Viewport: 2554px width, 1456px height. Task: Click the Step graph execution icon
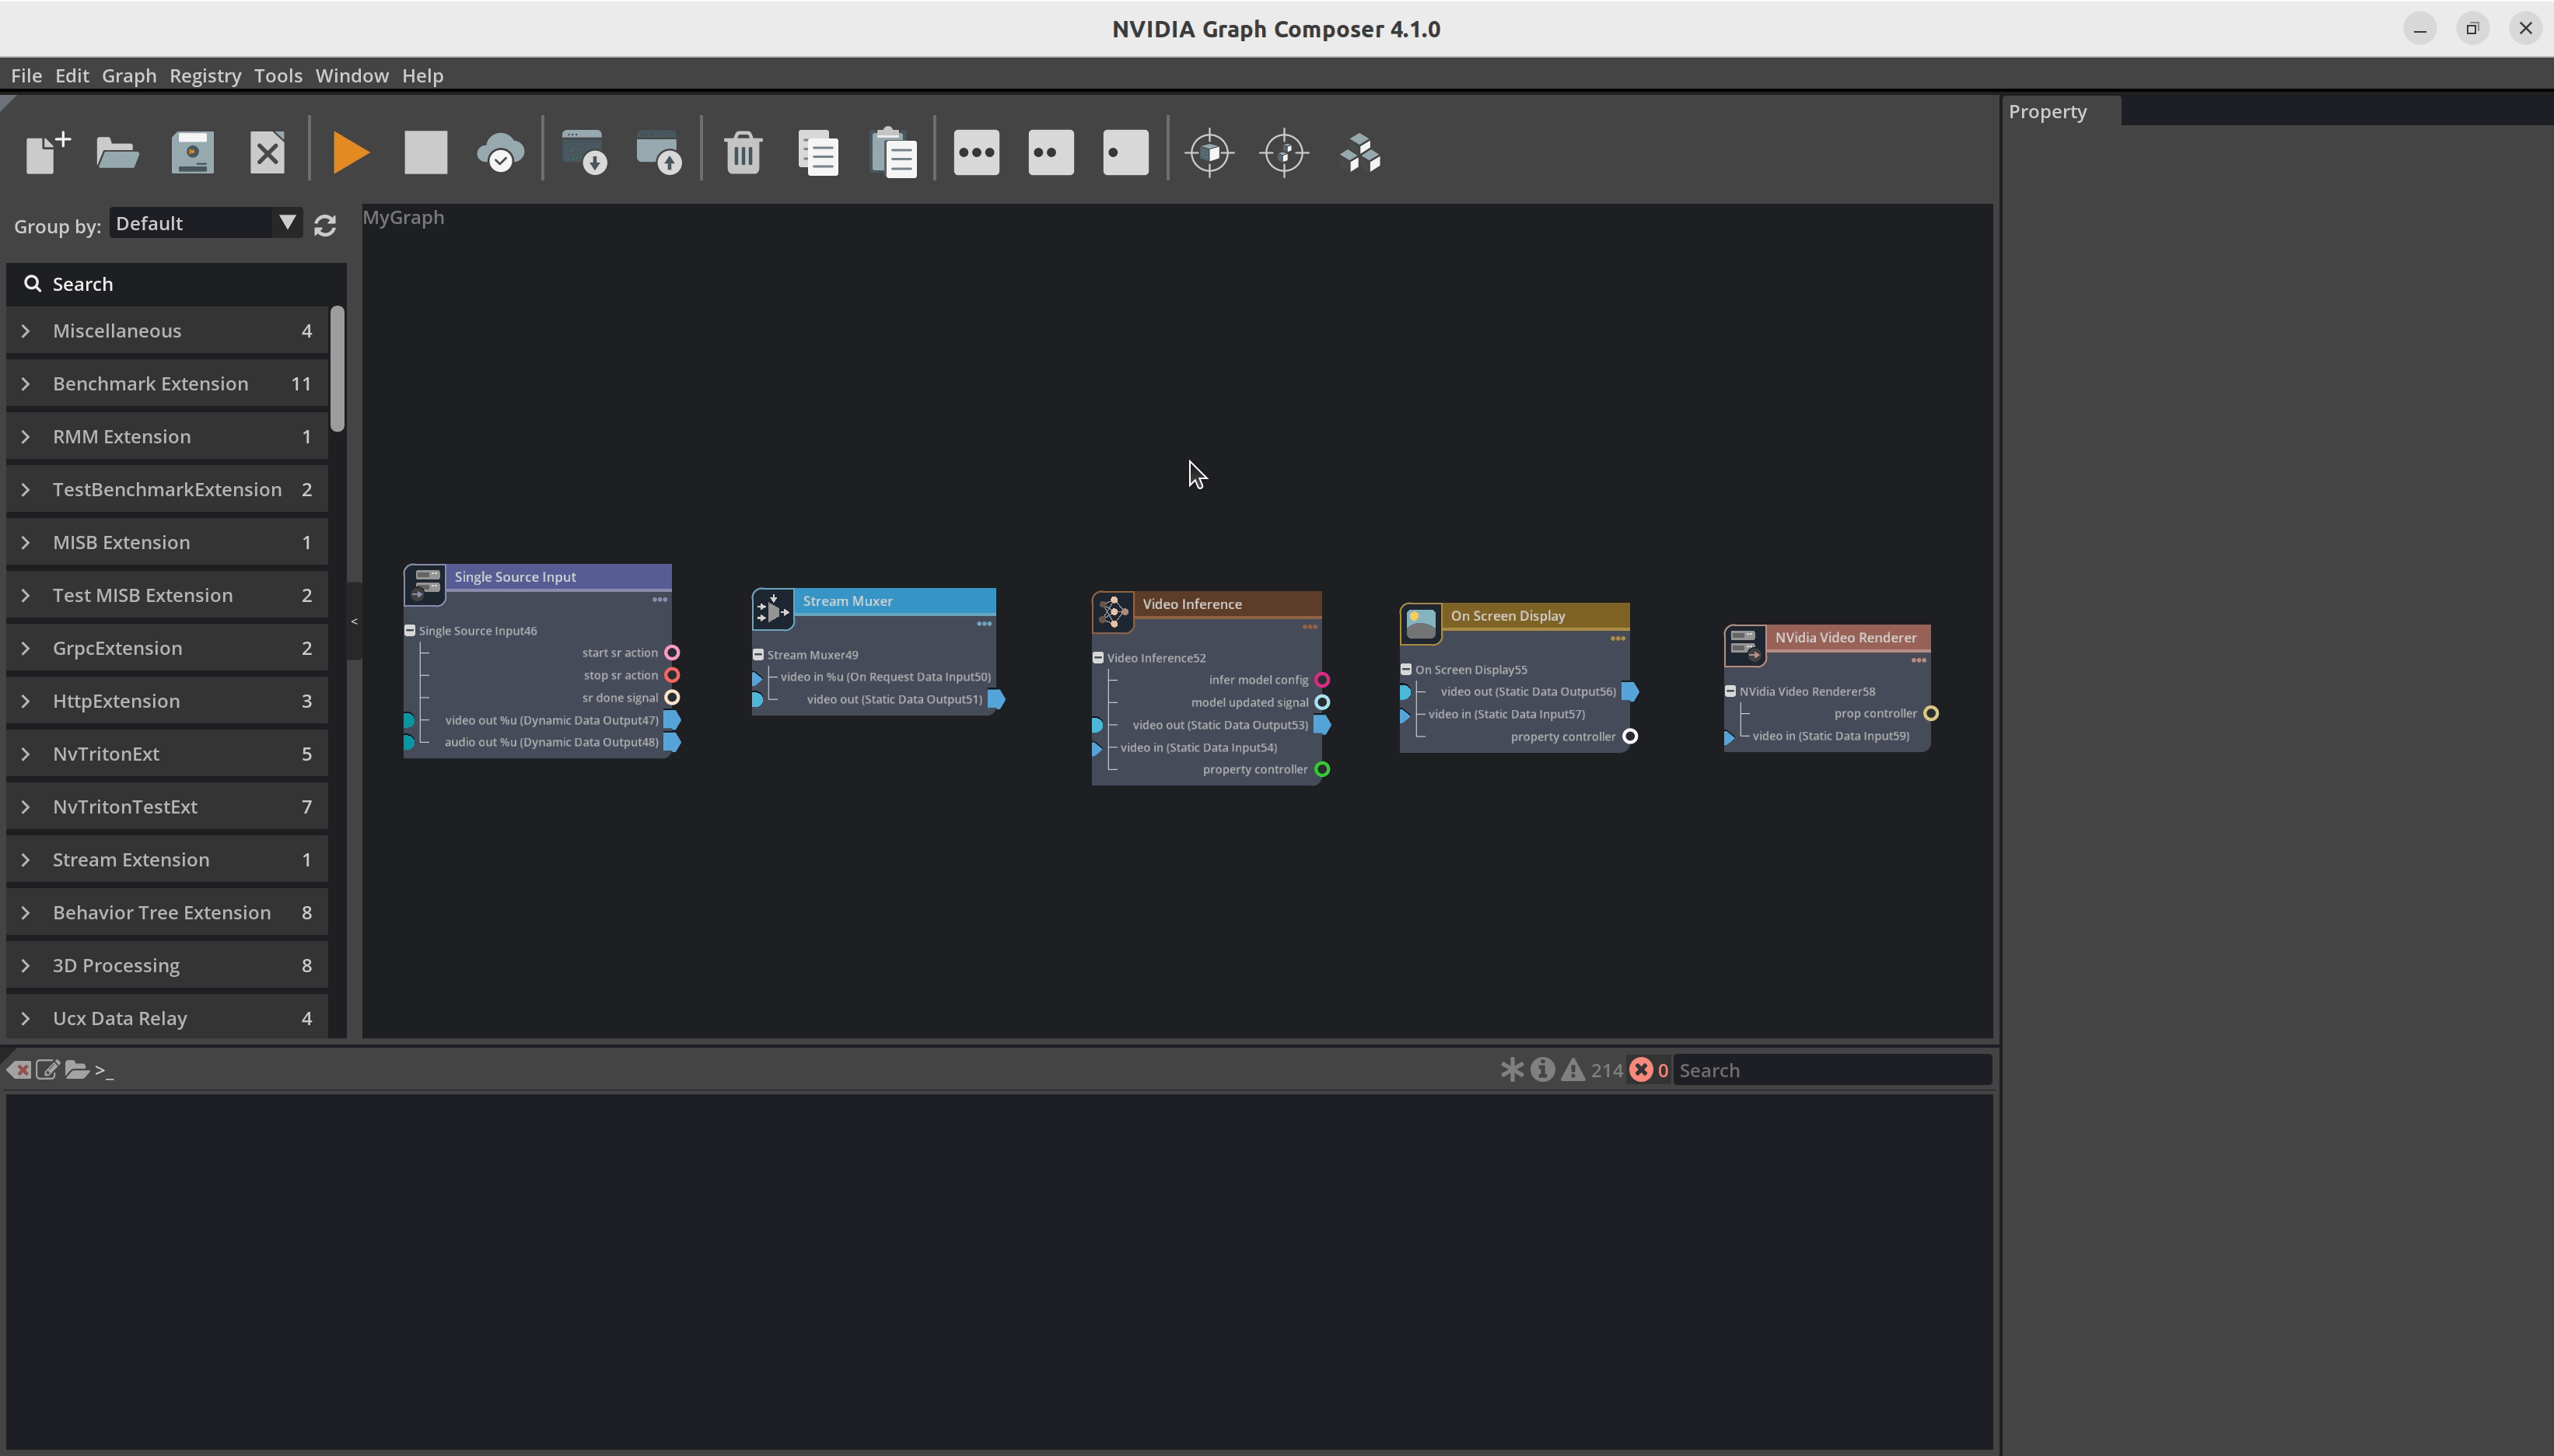[1125, 152]
